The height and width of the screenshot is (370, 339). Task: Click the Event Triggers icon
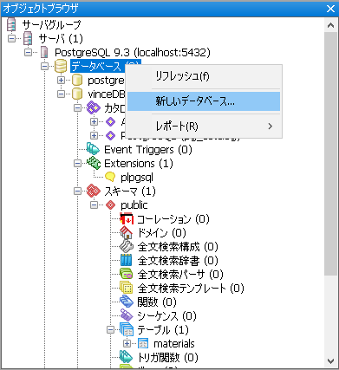(94, 149)
